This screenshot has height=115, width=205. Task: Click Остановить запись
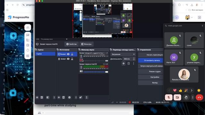coord(151,60)
